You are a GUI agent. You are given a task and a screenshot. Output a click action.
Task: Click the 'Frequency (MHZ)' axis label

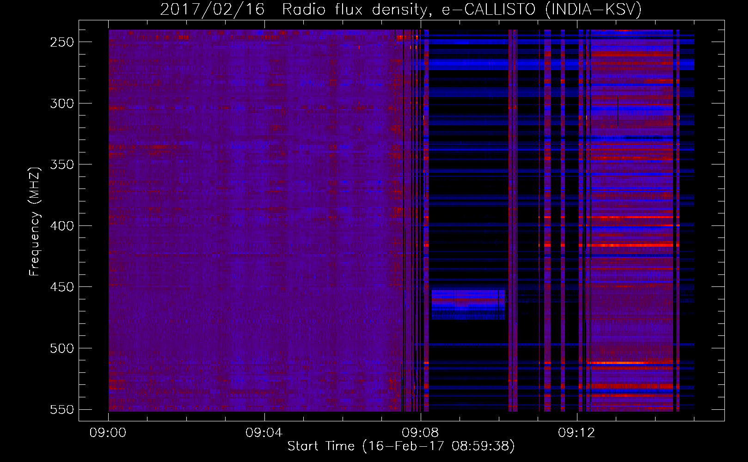[x=35, y=222]
